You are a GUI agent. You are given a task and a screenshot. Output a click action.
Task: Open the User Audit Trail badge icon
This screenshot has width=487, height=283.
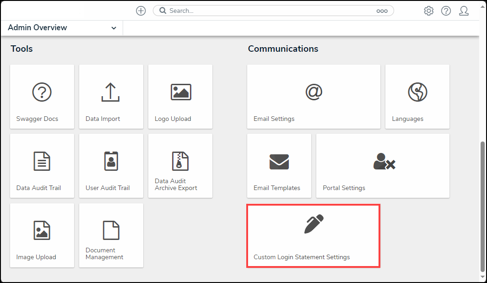pyautogui.click(x=110, y=161)
